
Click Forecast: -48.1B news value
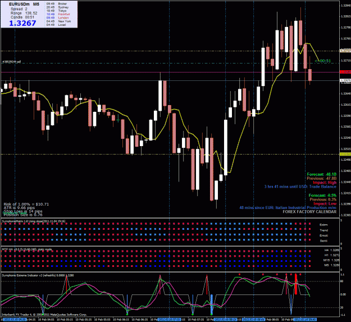(322, 174)
